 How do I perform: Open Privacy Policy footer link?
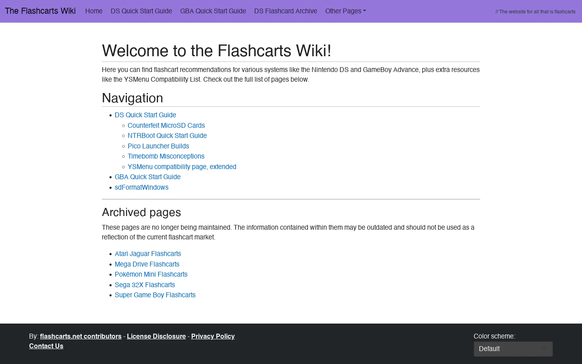213,336
